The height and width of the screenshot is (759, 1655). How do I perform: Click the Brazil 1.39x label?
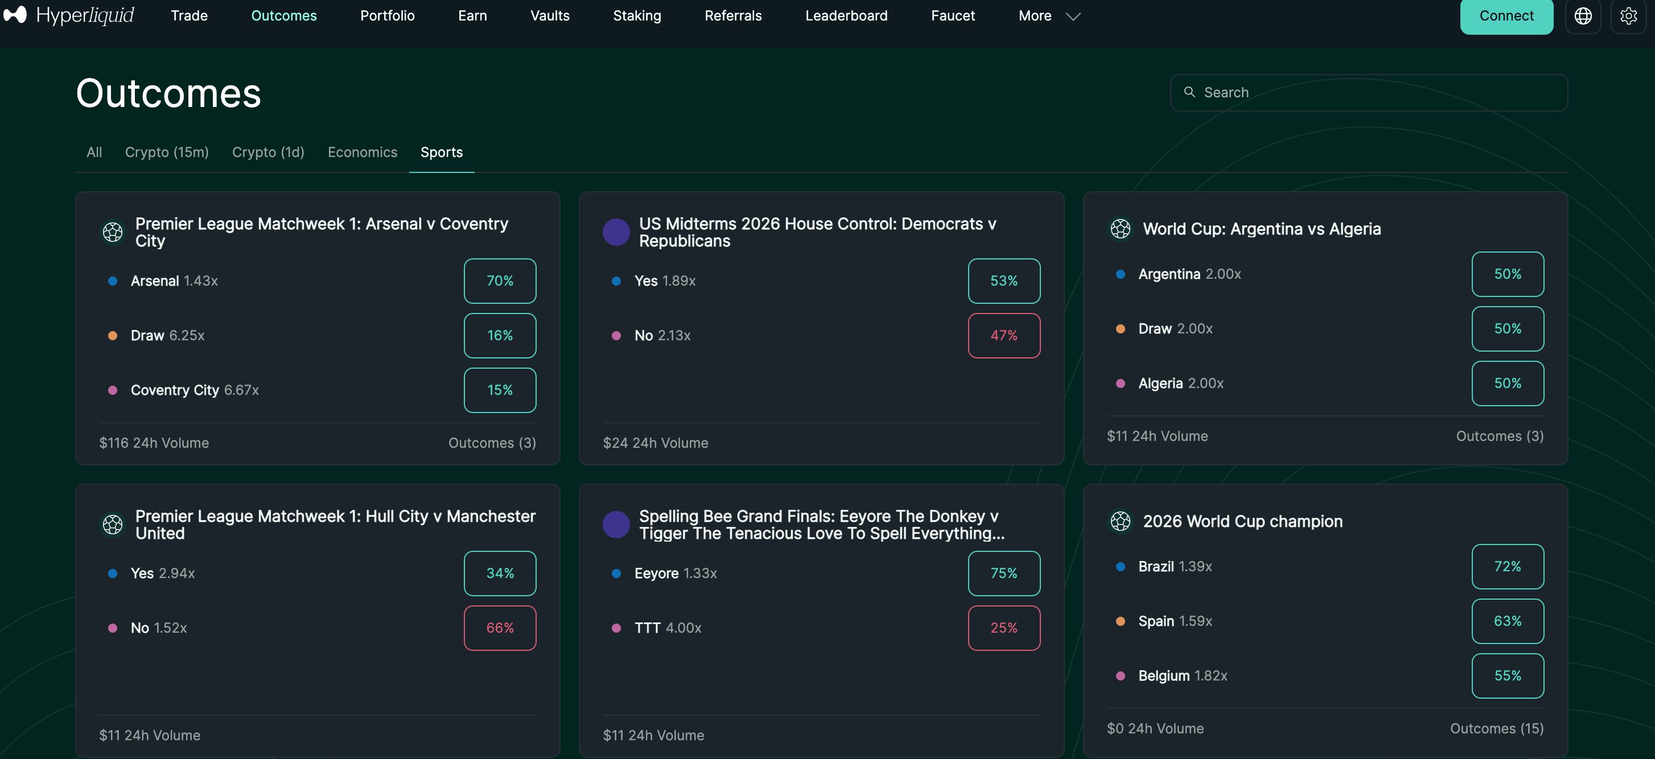tap(1175, 566)
